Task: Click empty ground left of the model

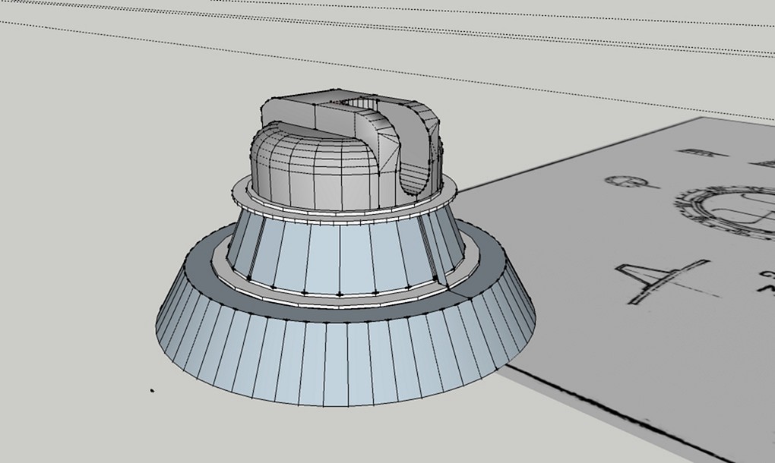Action: [91, 228]
